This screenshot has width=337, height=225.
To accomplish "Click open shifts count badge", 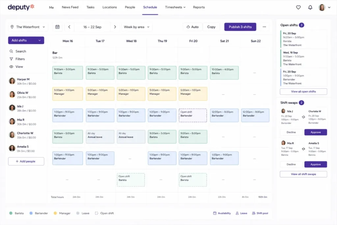I will click(x=301, y=25).
